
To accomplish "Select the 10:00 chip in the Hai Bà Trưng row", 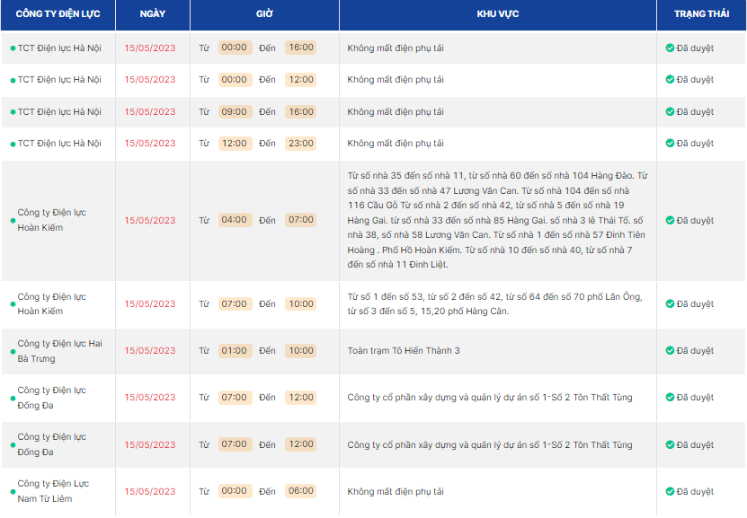I will [300, 350].
